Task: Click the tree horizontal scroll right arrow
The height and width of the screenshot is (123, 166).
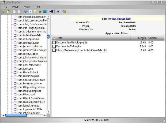Action: click(x=45, y=115)
